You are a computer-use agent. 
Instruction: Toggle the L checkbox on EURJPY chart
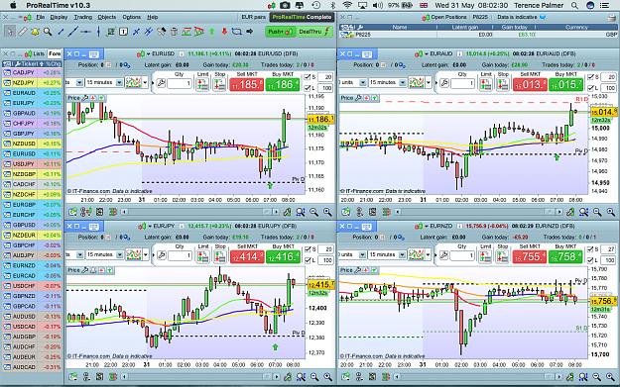click(308, 260)
